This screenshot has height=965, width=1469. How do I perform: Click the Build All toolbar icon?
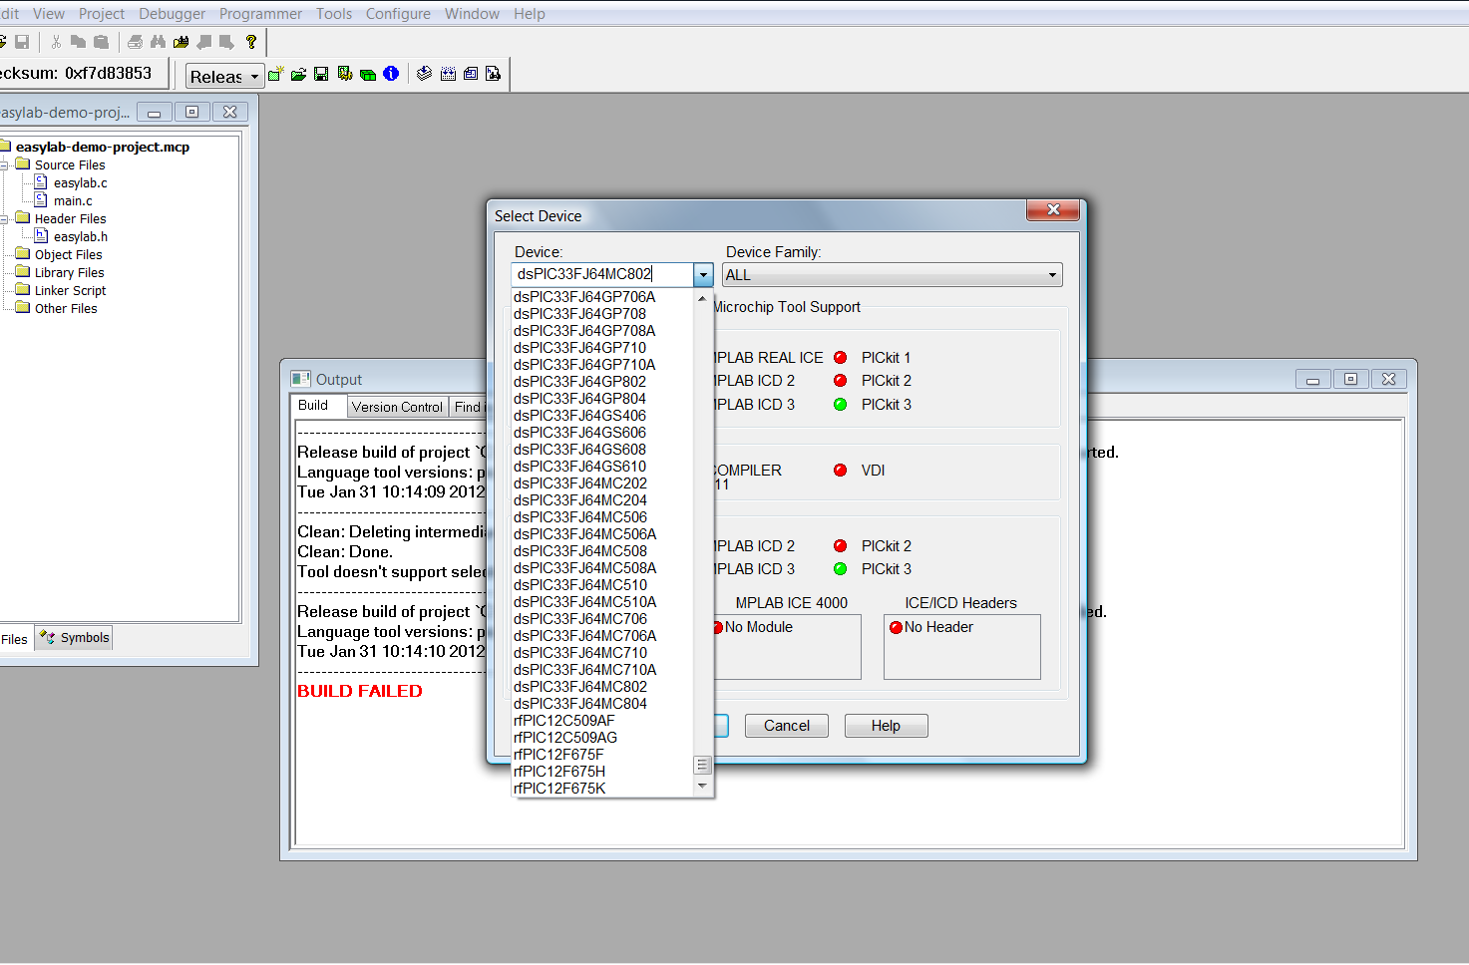[x=448, y=74]
